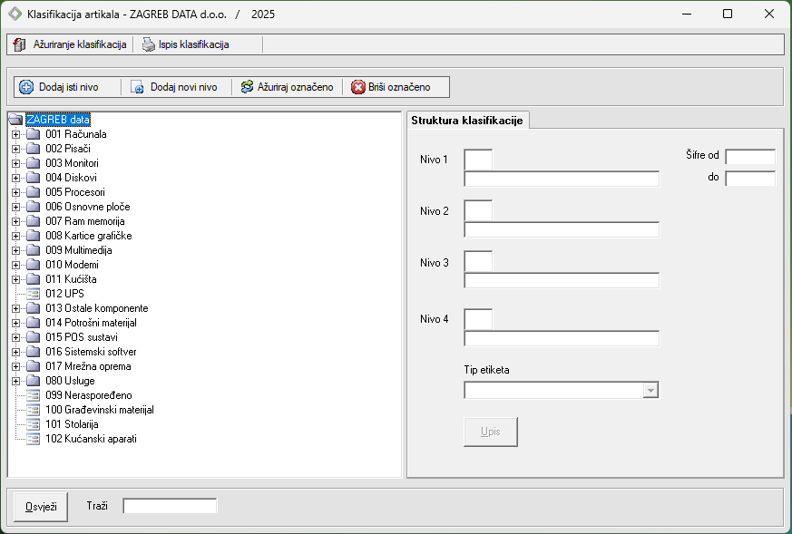Click the Ažuriranje klasifikacija toolbar icon
Screen dimensions: 792x534
(19, 44)
